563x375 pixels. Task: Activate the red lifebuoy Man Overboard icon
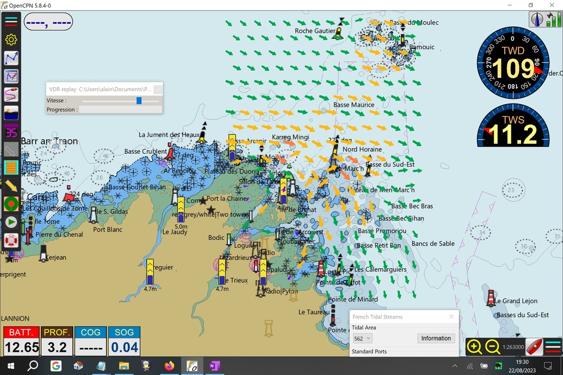coord(11,240)
